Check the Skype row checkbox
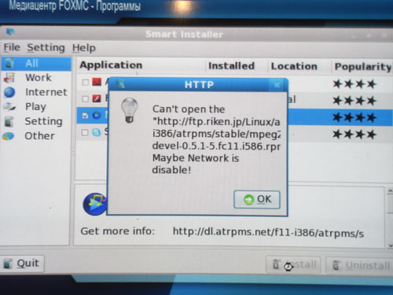393x295 pixels. click(85, 132)
